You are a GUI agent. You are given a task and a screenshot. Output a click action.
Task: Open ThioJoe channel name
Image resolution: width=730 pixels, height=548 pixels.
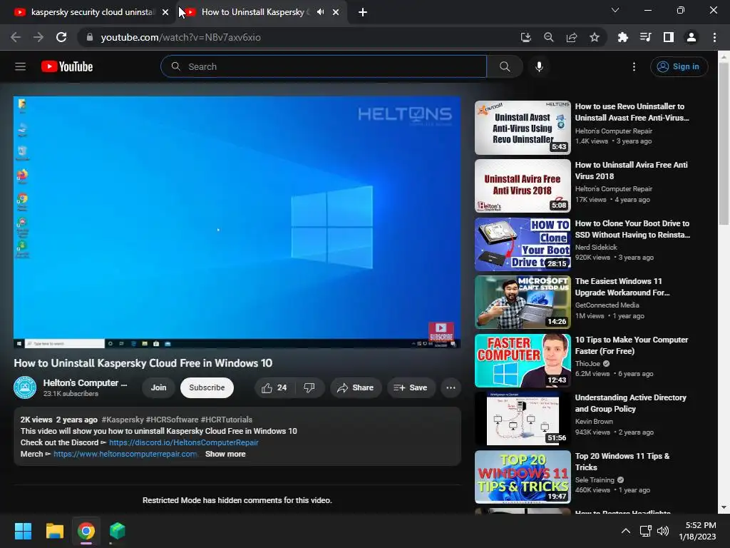click(x=587, y=363)
